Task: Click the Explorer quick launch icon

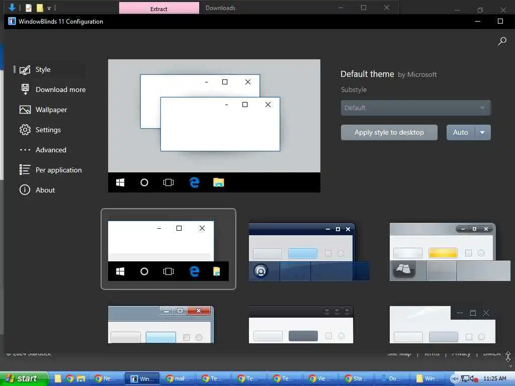Action: 81,378
